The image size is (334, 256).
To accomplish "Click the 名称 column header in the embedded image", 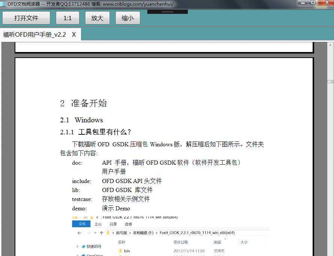I will [x=121, y=242].
